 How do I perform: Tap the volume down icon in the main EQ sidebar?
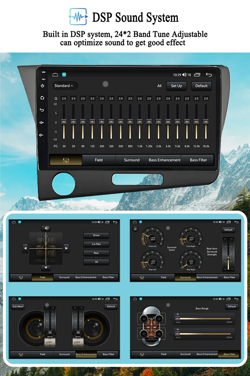41,135
